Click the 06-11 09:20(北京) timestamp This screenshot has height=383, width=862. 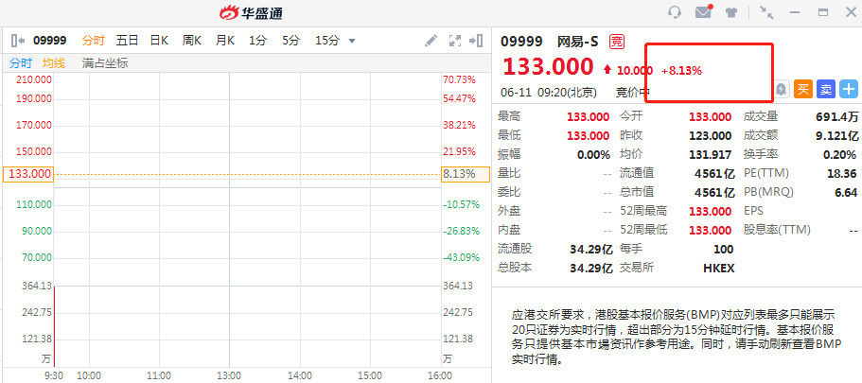(x=550, y=93)
